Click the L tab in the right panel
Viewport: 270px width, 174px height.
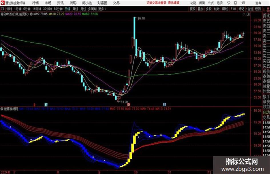[265, 10]
